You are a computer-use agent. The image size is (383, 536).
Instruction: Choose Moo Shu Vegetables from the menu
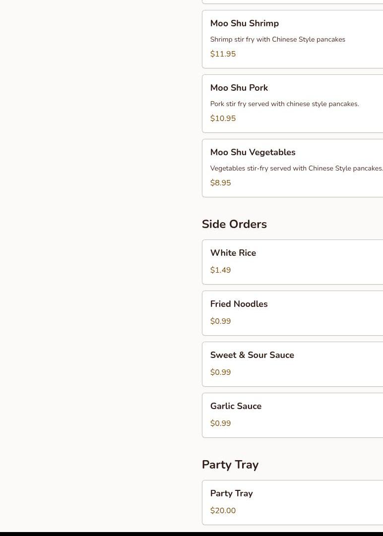[253, 152]
